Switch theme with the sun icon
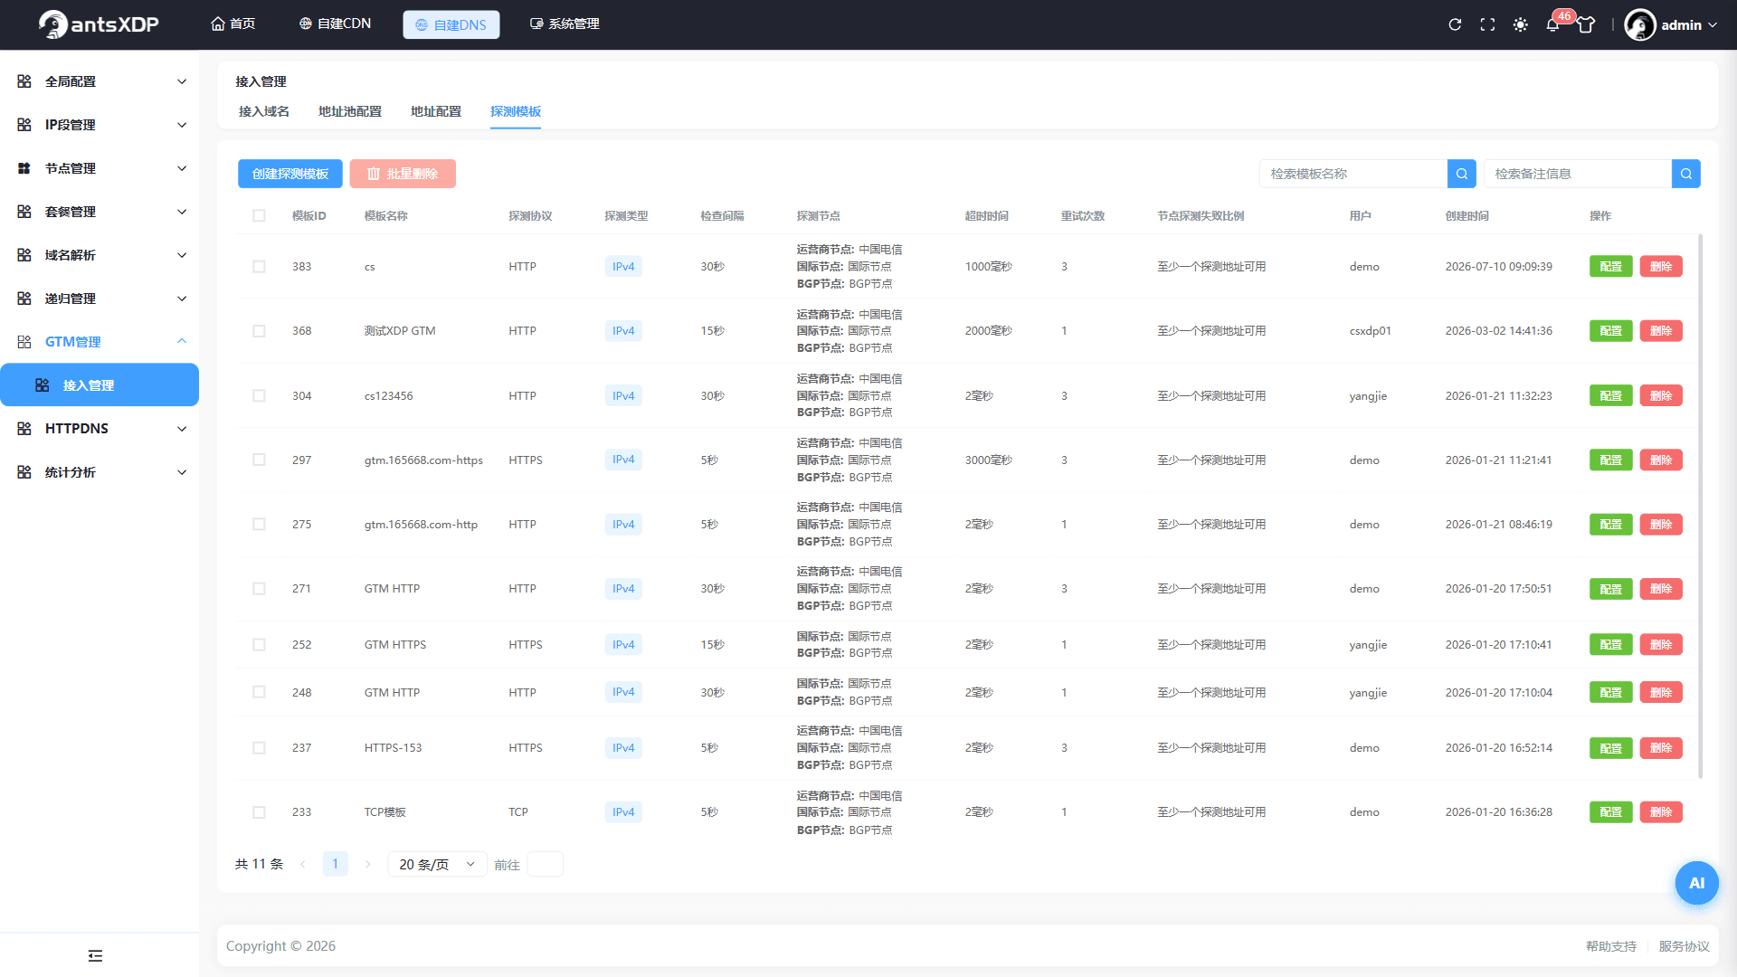Image resolution: width=1737 pixels, height=977 pixels. (1521, 24)
